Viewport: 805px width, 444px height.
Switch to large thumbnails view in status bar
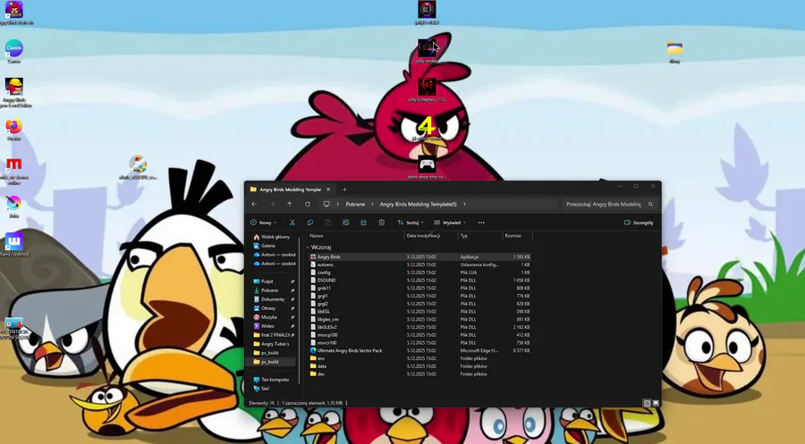tap(656, 403)
